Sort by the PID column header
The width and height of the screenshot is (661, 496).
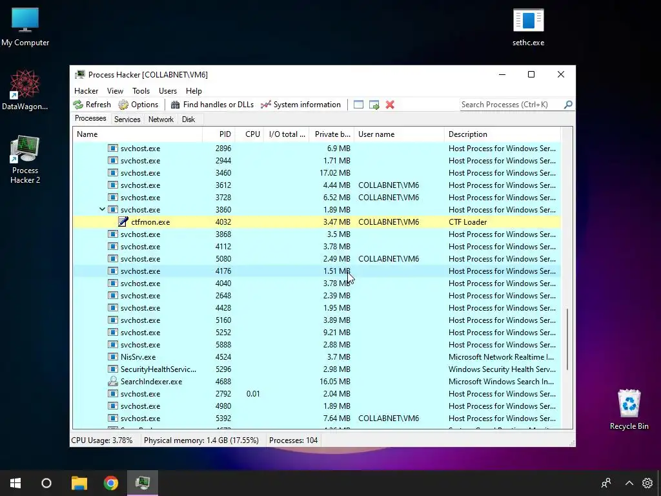pyautogui.click(x=219, y=134)
